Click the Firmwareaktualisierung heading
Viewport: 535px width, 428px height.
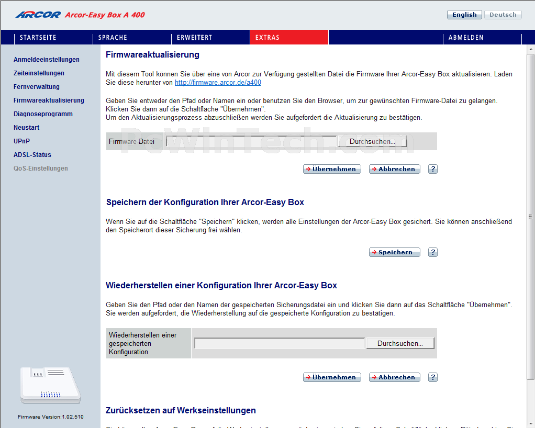[x=152, y=54]
